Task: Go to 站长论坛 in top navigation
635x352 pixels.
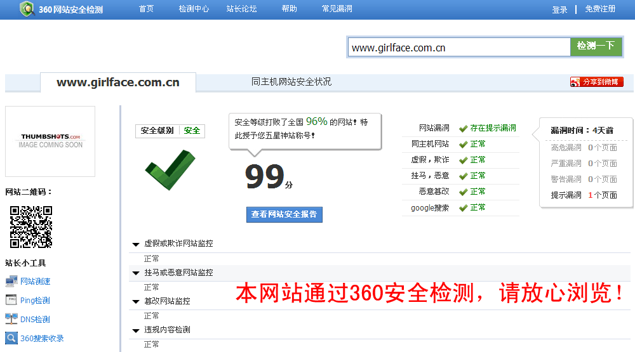Action: [x=241, y=10]
